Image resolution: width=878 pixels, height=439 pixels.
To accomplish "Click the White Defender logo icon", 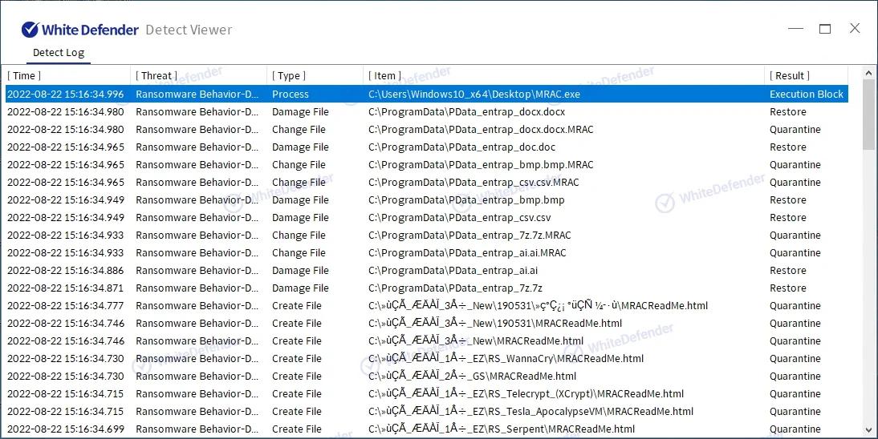I will [30, 30].
